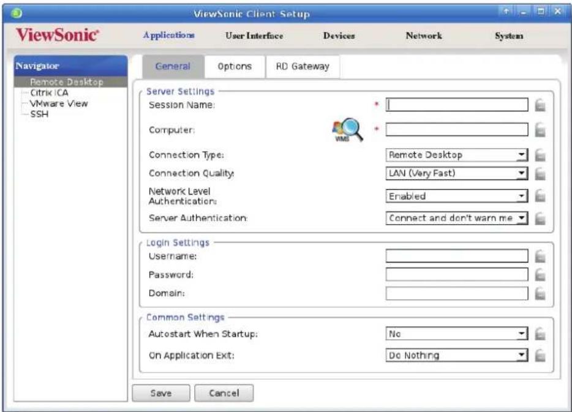Toggle the lock icon beside Computer field
This screenshot has width=572, height=412.
(x=540, y=130)
